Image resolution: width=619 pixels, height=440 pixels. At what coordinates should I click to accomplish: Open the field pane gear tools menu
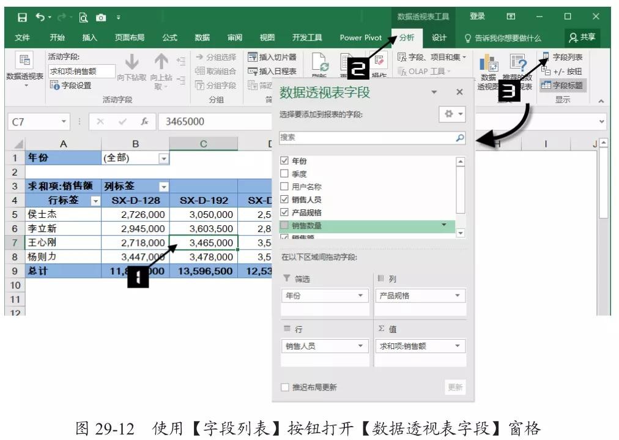453,114
